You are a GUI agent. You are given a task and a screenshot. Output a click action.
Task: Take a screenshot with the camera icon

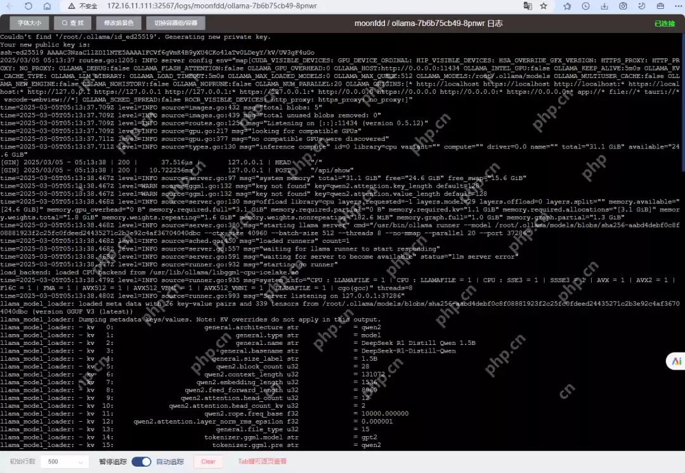(x=623, y=6)
